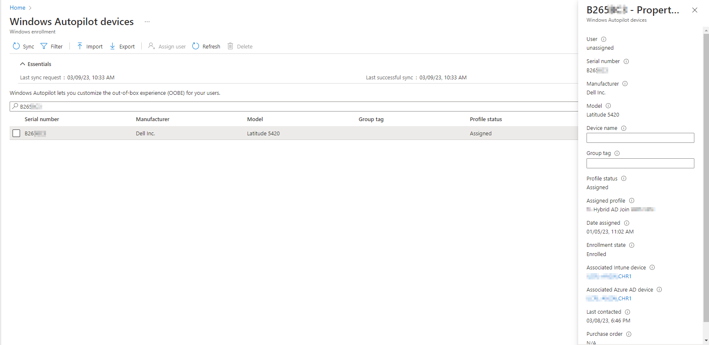Collapse the Essentials section

(23, 64)
